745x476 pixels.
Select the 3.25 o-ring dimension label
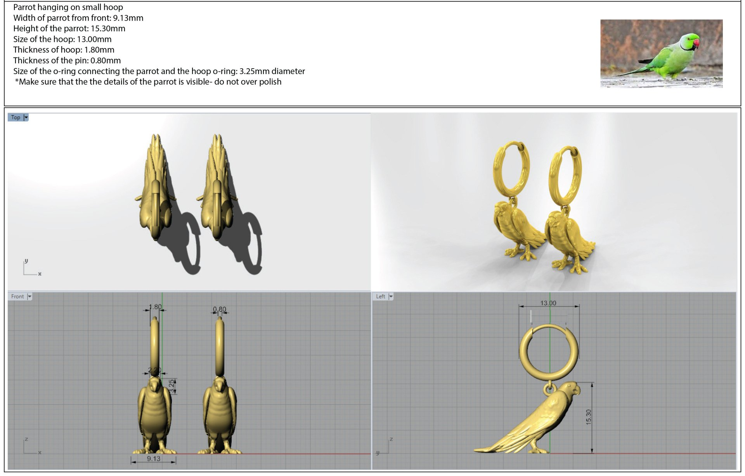pyautogui.click(x=172, y=386)
